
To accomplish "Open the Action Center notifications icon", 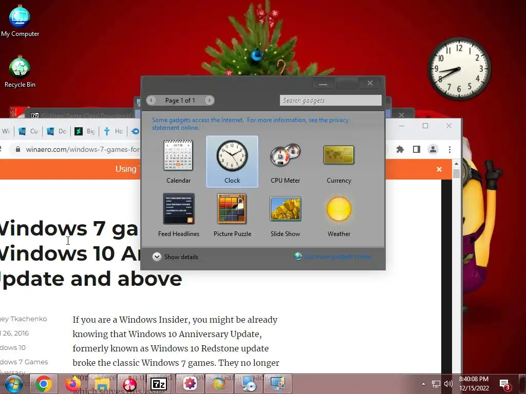I will pos(505,385).
